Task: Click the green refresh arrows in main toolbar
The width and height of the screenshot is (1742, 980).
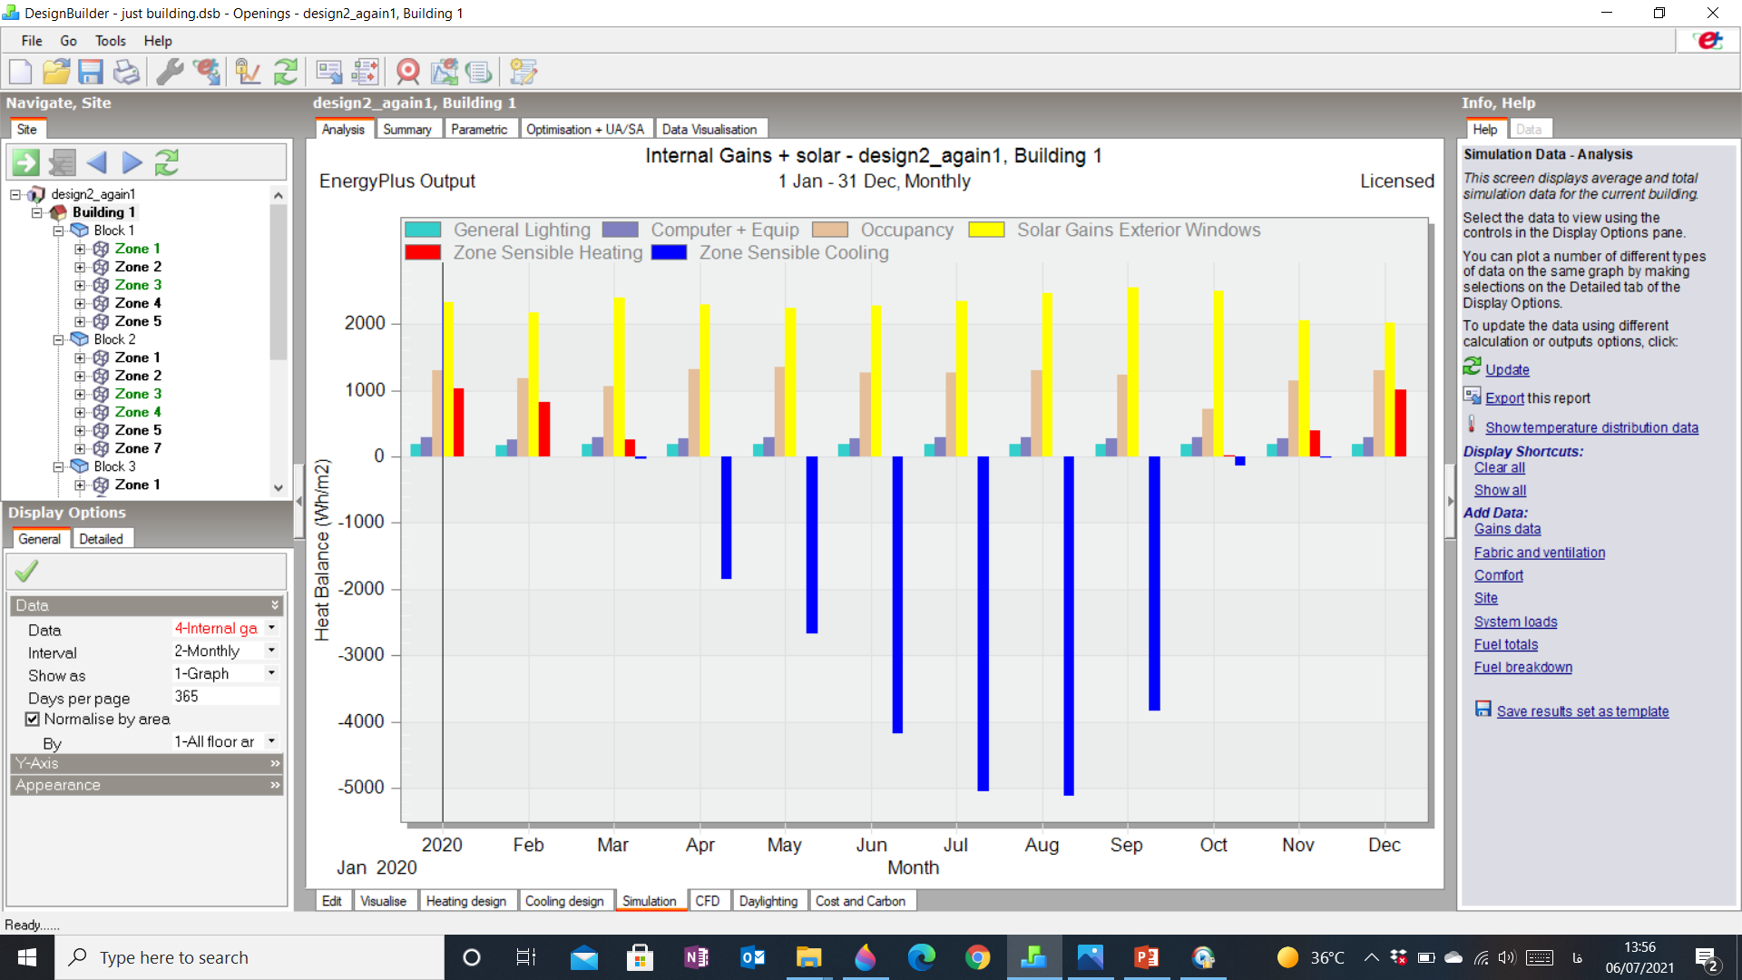Action: (x=286, y=72)
